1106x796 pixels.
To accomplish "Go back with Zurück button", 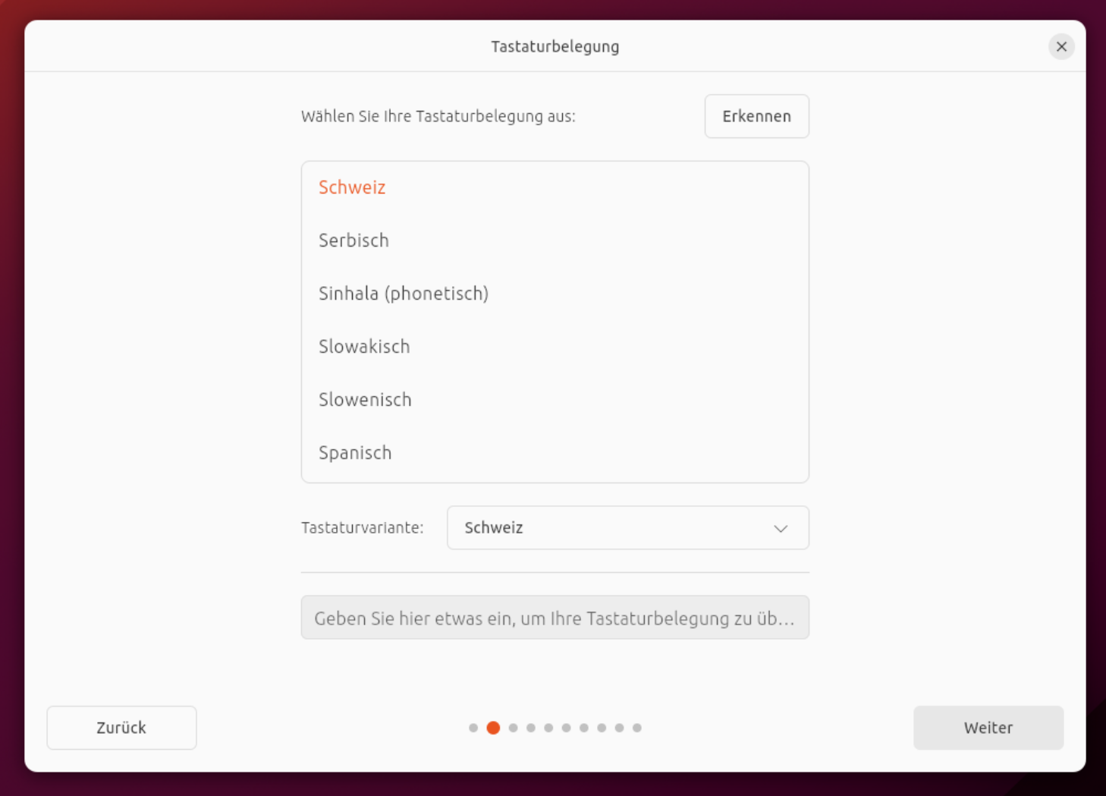I will 121,728.
